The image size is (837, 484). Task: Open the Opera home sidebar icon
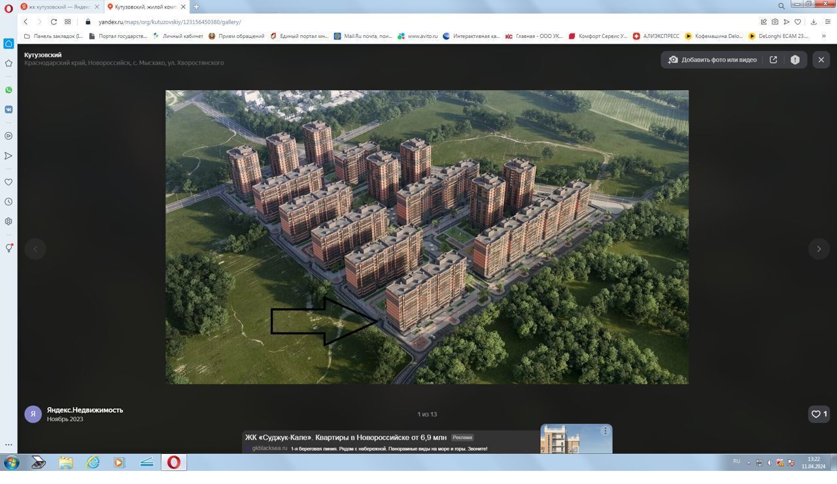click(9, 44)
